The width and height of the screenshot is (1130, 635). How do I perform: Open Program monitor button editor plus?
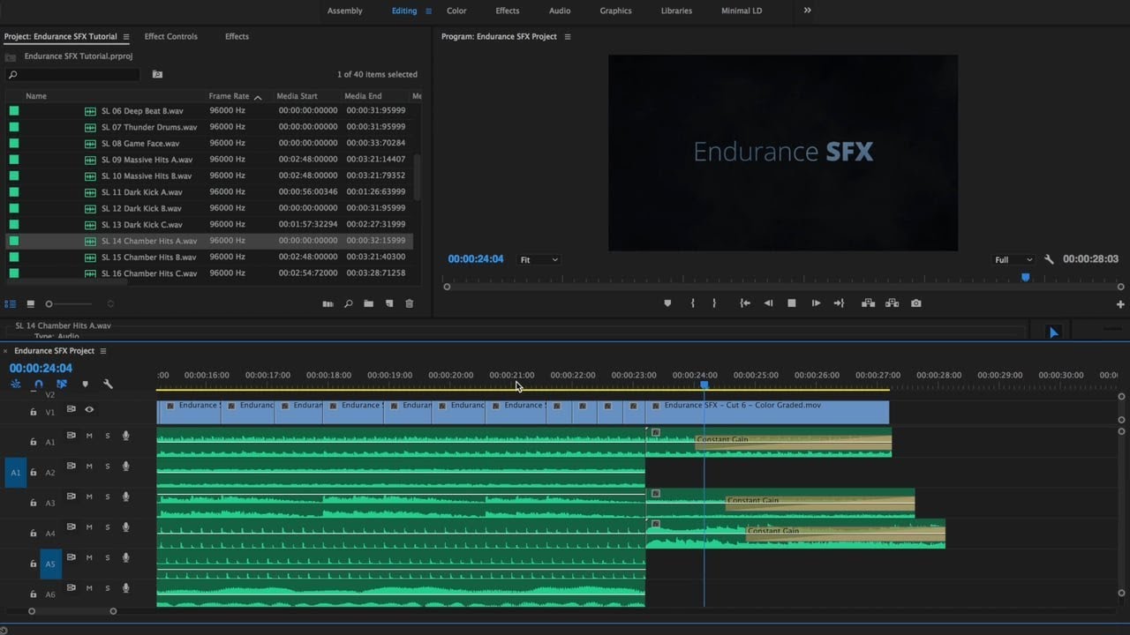[x=1120, y=304]
